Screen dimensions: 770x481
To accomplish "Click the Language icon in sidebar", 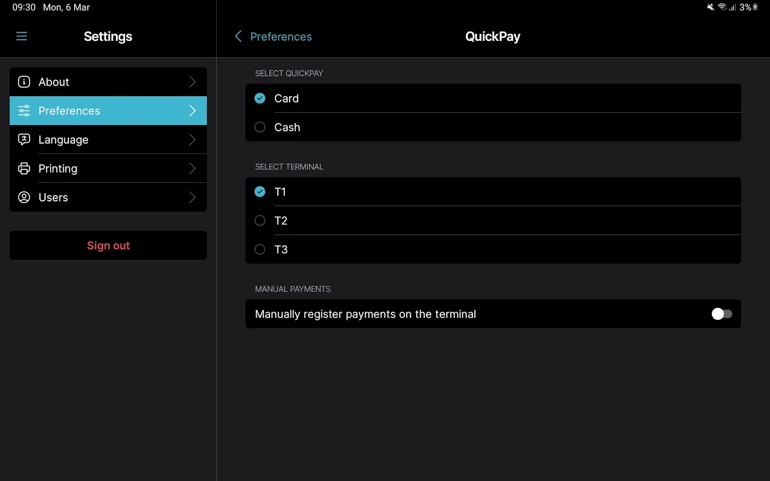I will [24, 139].
